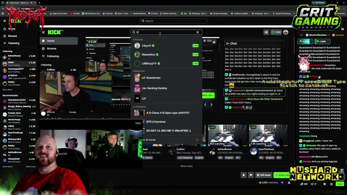
Task: Collapse the inner Chat panel
Action: (x=227, y=43)
